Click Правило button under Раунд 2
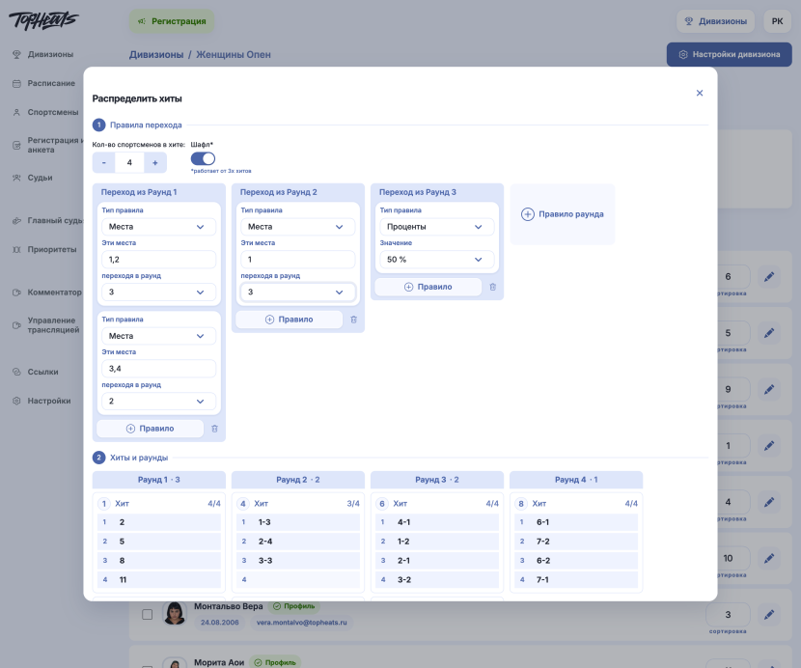 pyautogui.click(x=290, y=320)
